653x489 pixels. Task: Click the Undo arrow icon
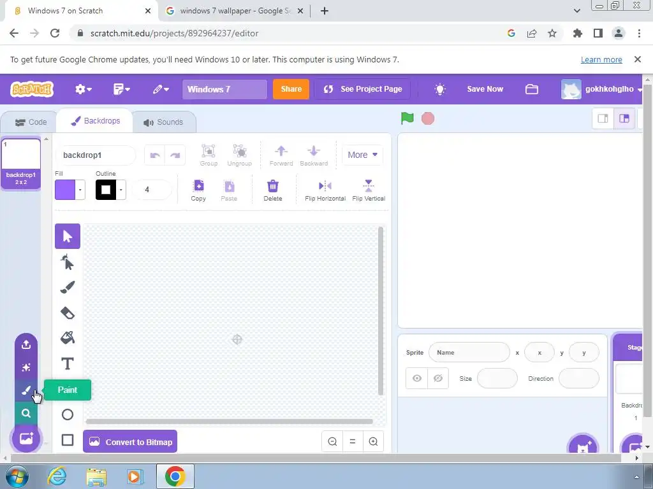point(155,155)
